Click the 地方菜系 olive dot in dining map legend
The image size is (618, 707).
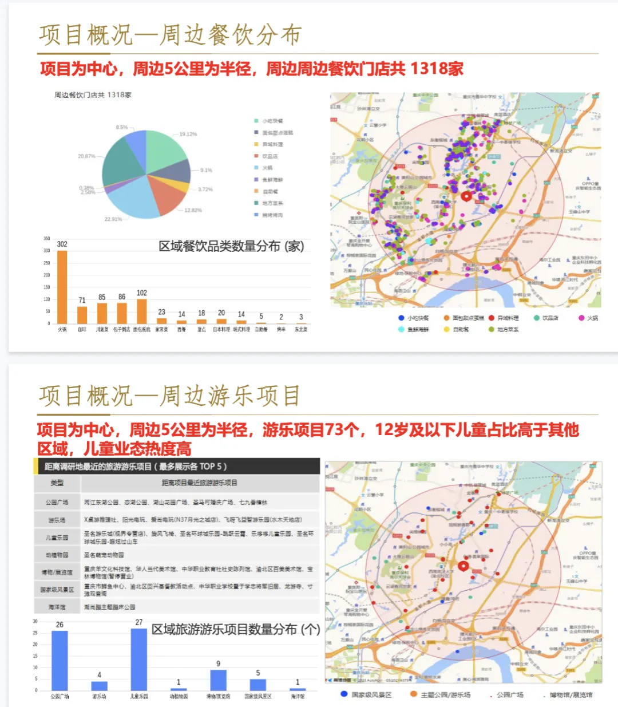[x=491, y=329]
